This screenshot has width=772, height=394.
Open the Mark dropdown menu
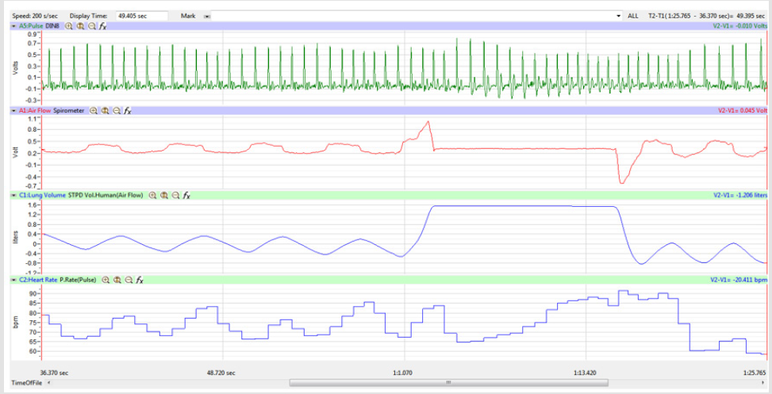click(207, 15)
